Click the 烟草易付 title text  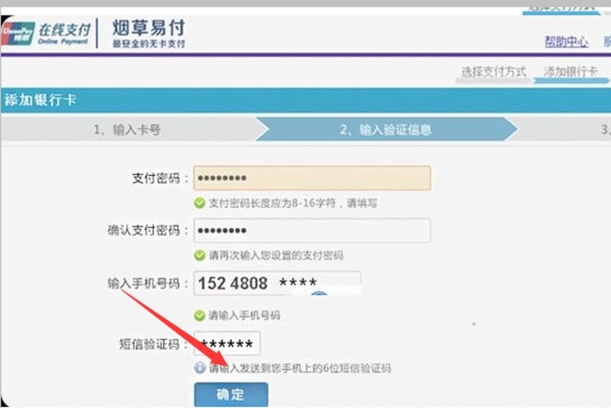148,28
